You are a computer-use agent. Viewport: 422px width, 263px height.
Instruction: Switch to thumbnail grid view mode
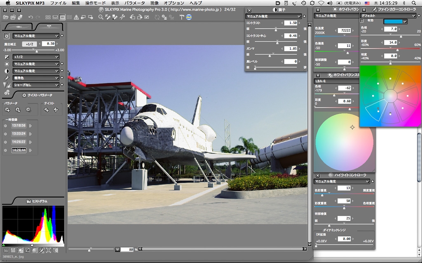tap(48, 17)
